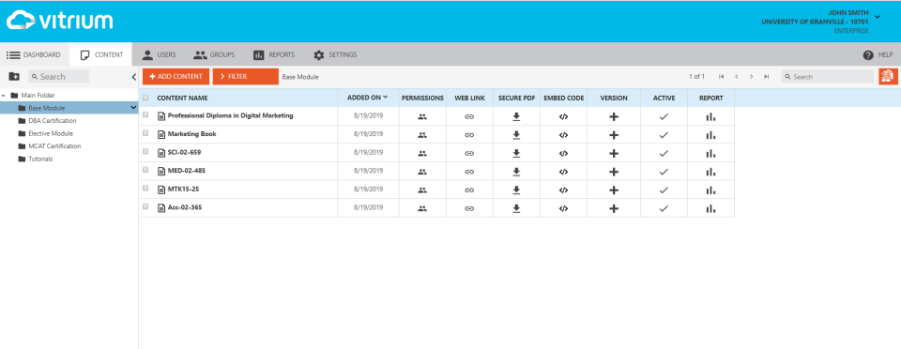This screenshot has height=349, width=901.
Task: Tick the checkbox for Acc-02-365
Action: tap(145, 206)
